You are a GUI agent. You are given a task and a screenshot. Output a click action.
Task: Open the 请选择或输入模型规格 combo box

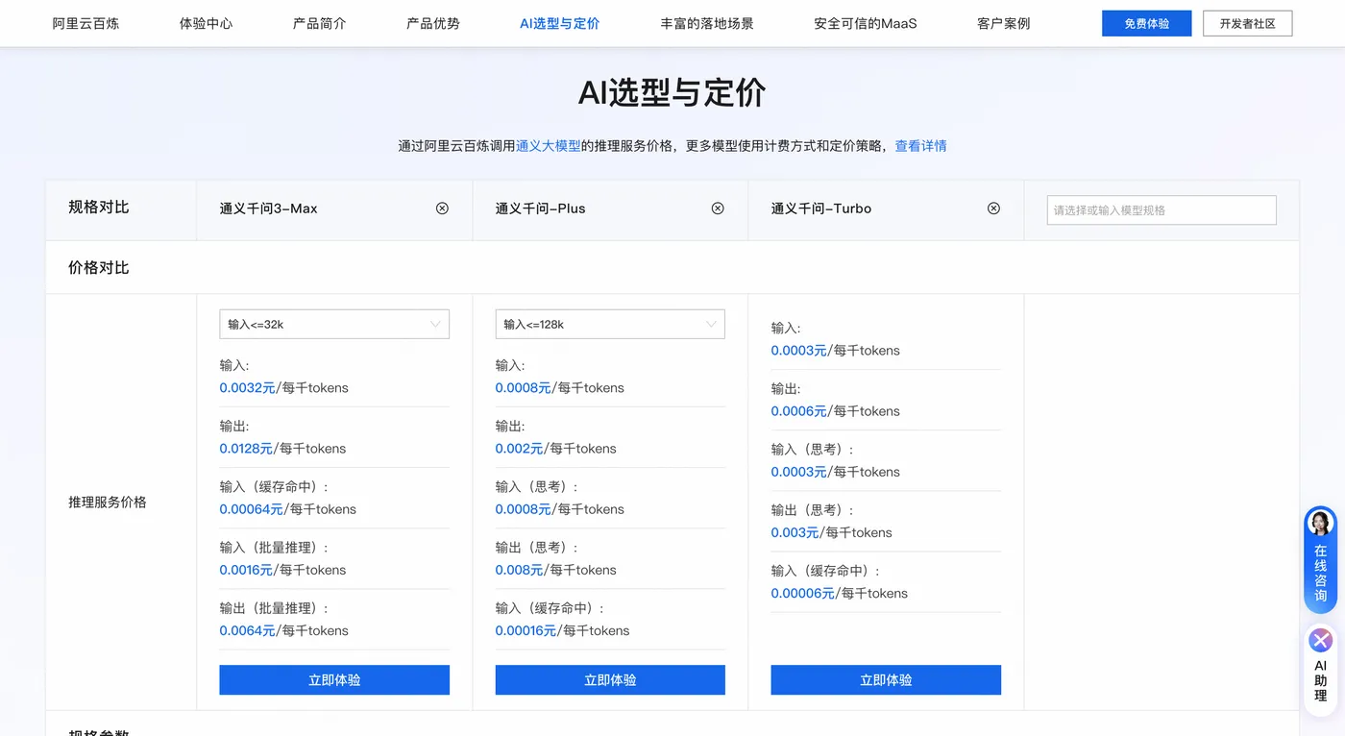tap(1162, 209)
